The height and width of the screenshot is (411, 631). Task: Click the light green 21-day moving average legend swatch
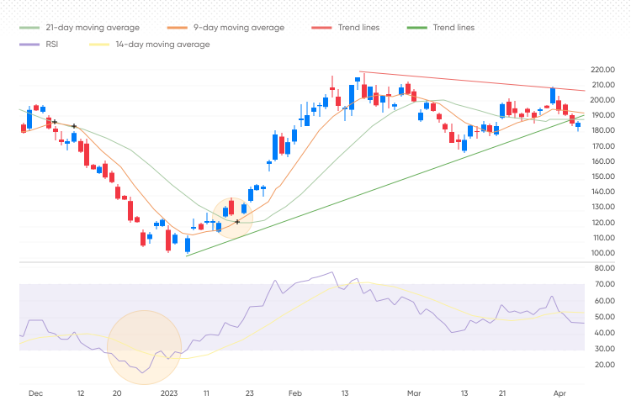[x=29, y=28]
